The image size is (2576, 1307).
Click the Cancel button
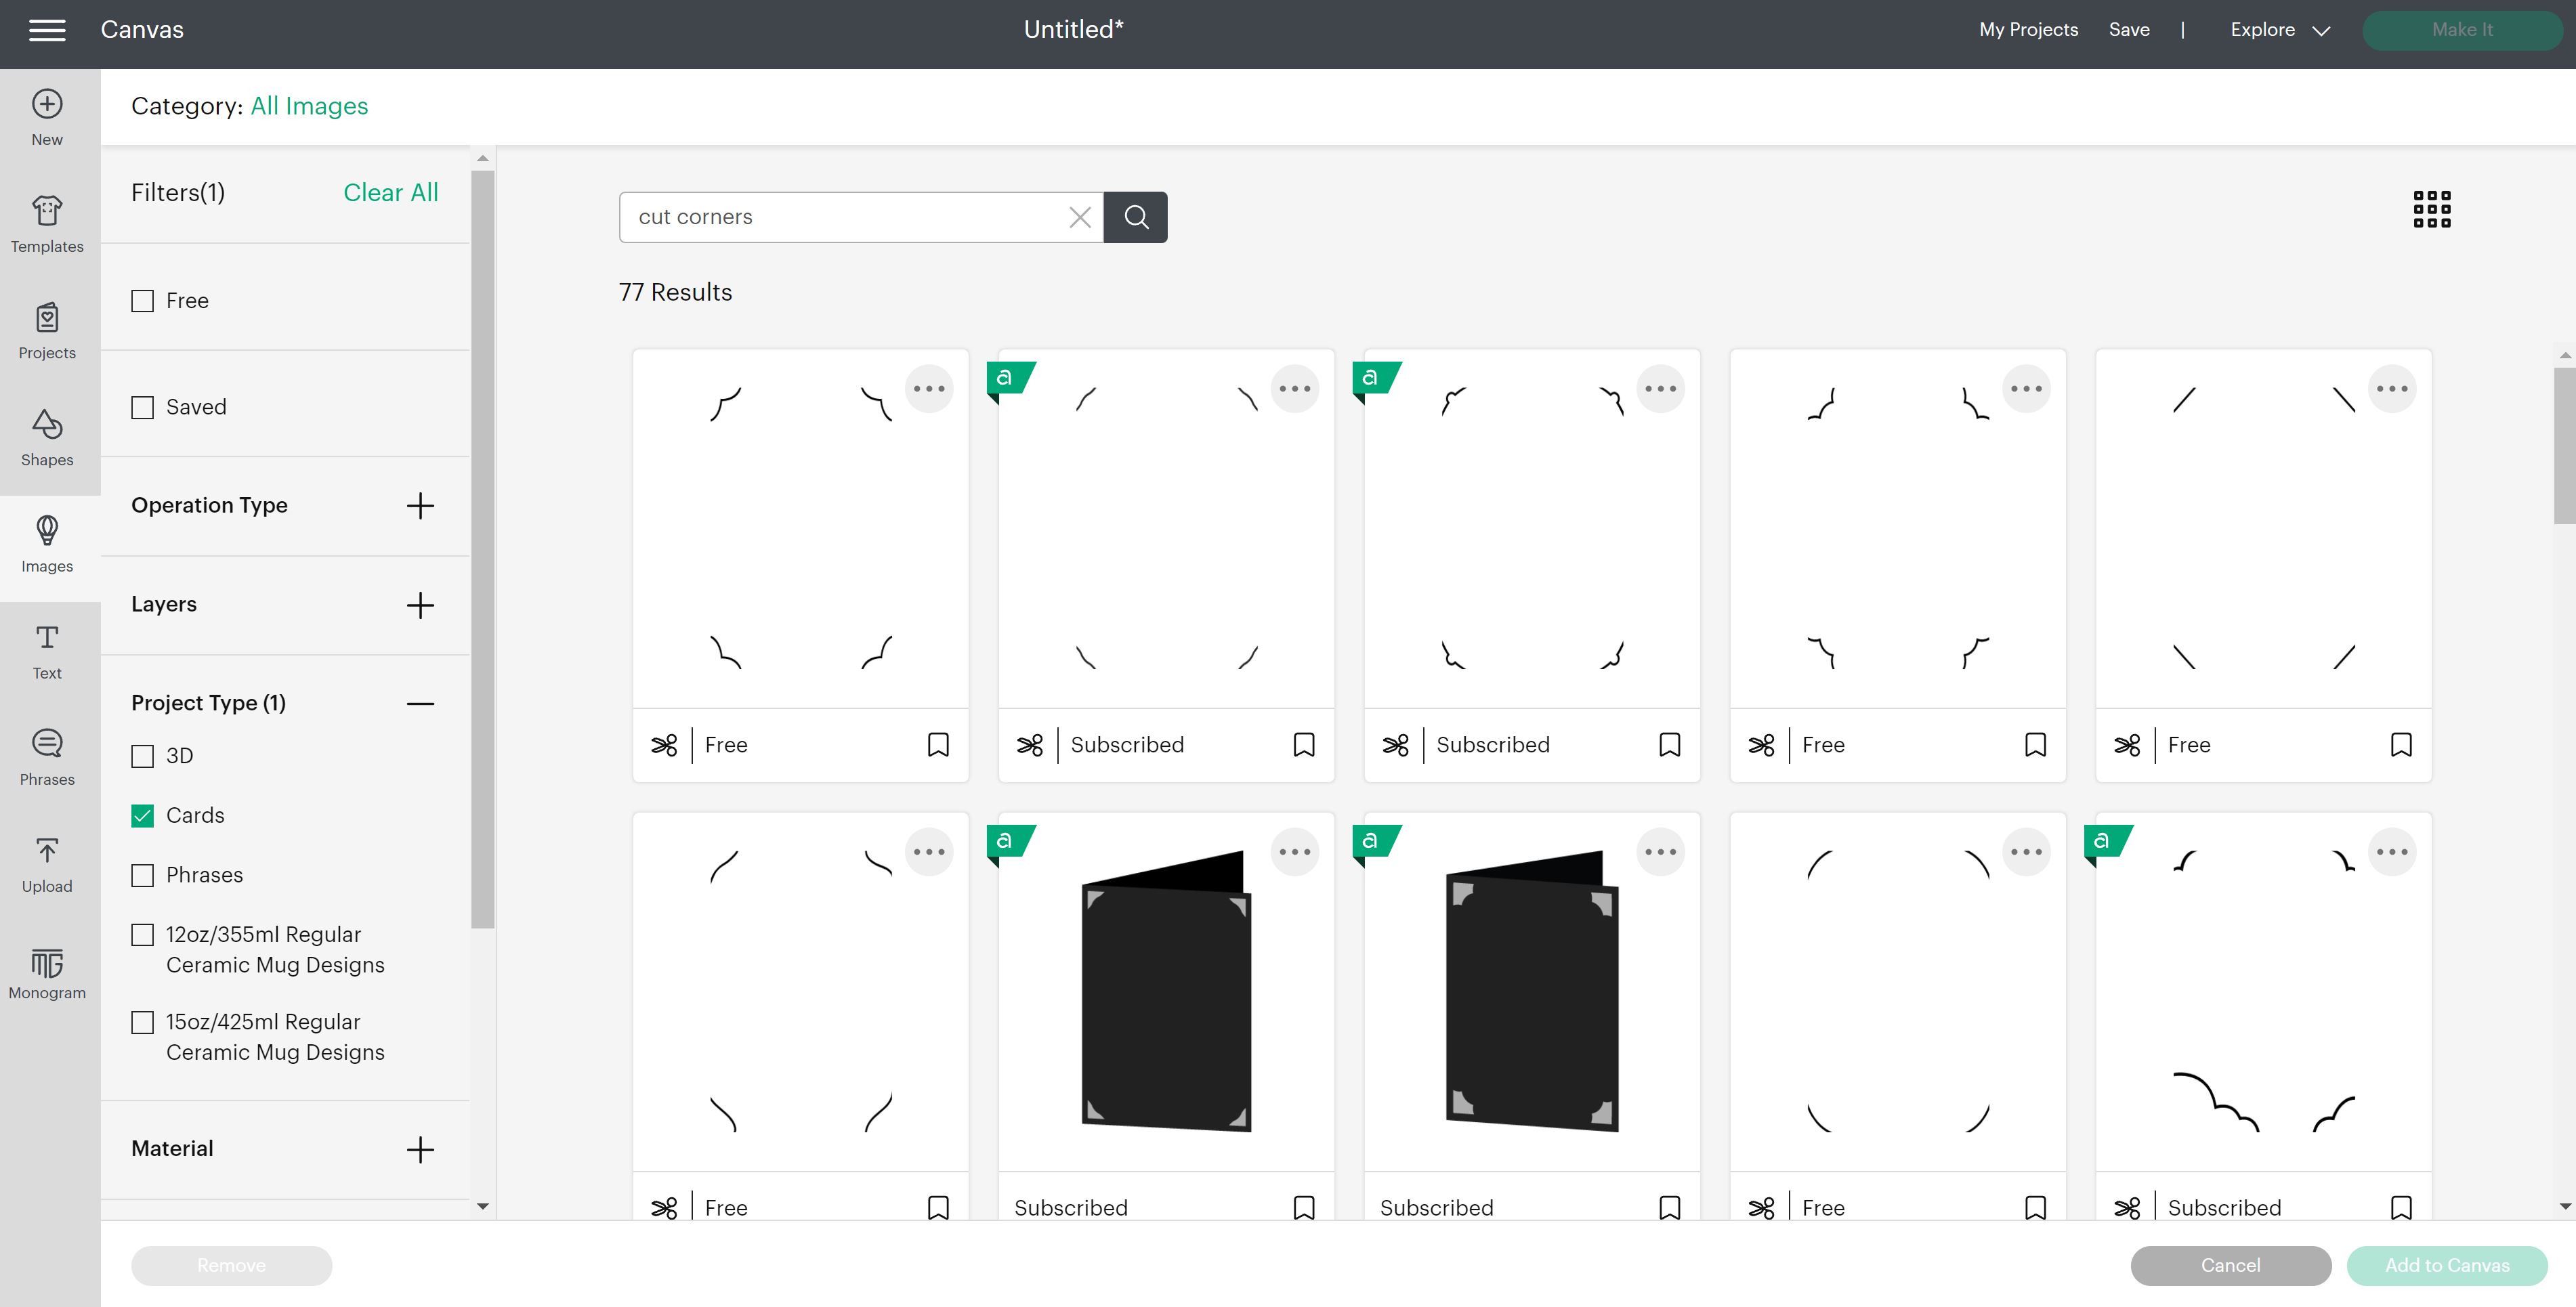click(x=2229, y=1265)
